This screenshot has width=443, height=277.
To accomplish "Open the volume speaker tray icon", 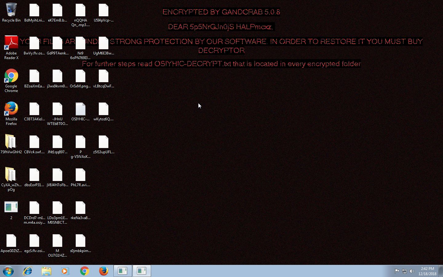I will [x=412, y=271].
